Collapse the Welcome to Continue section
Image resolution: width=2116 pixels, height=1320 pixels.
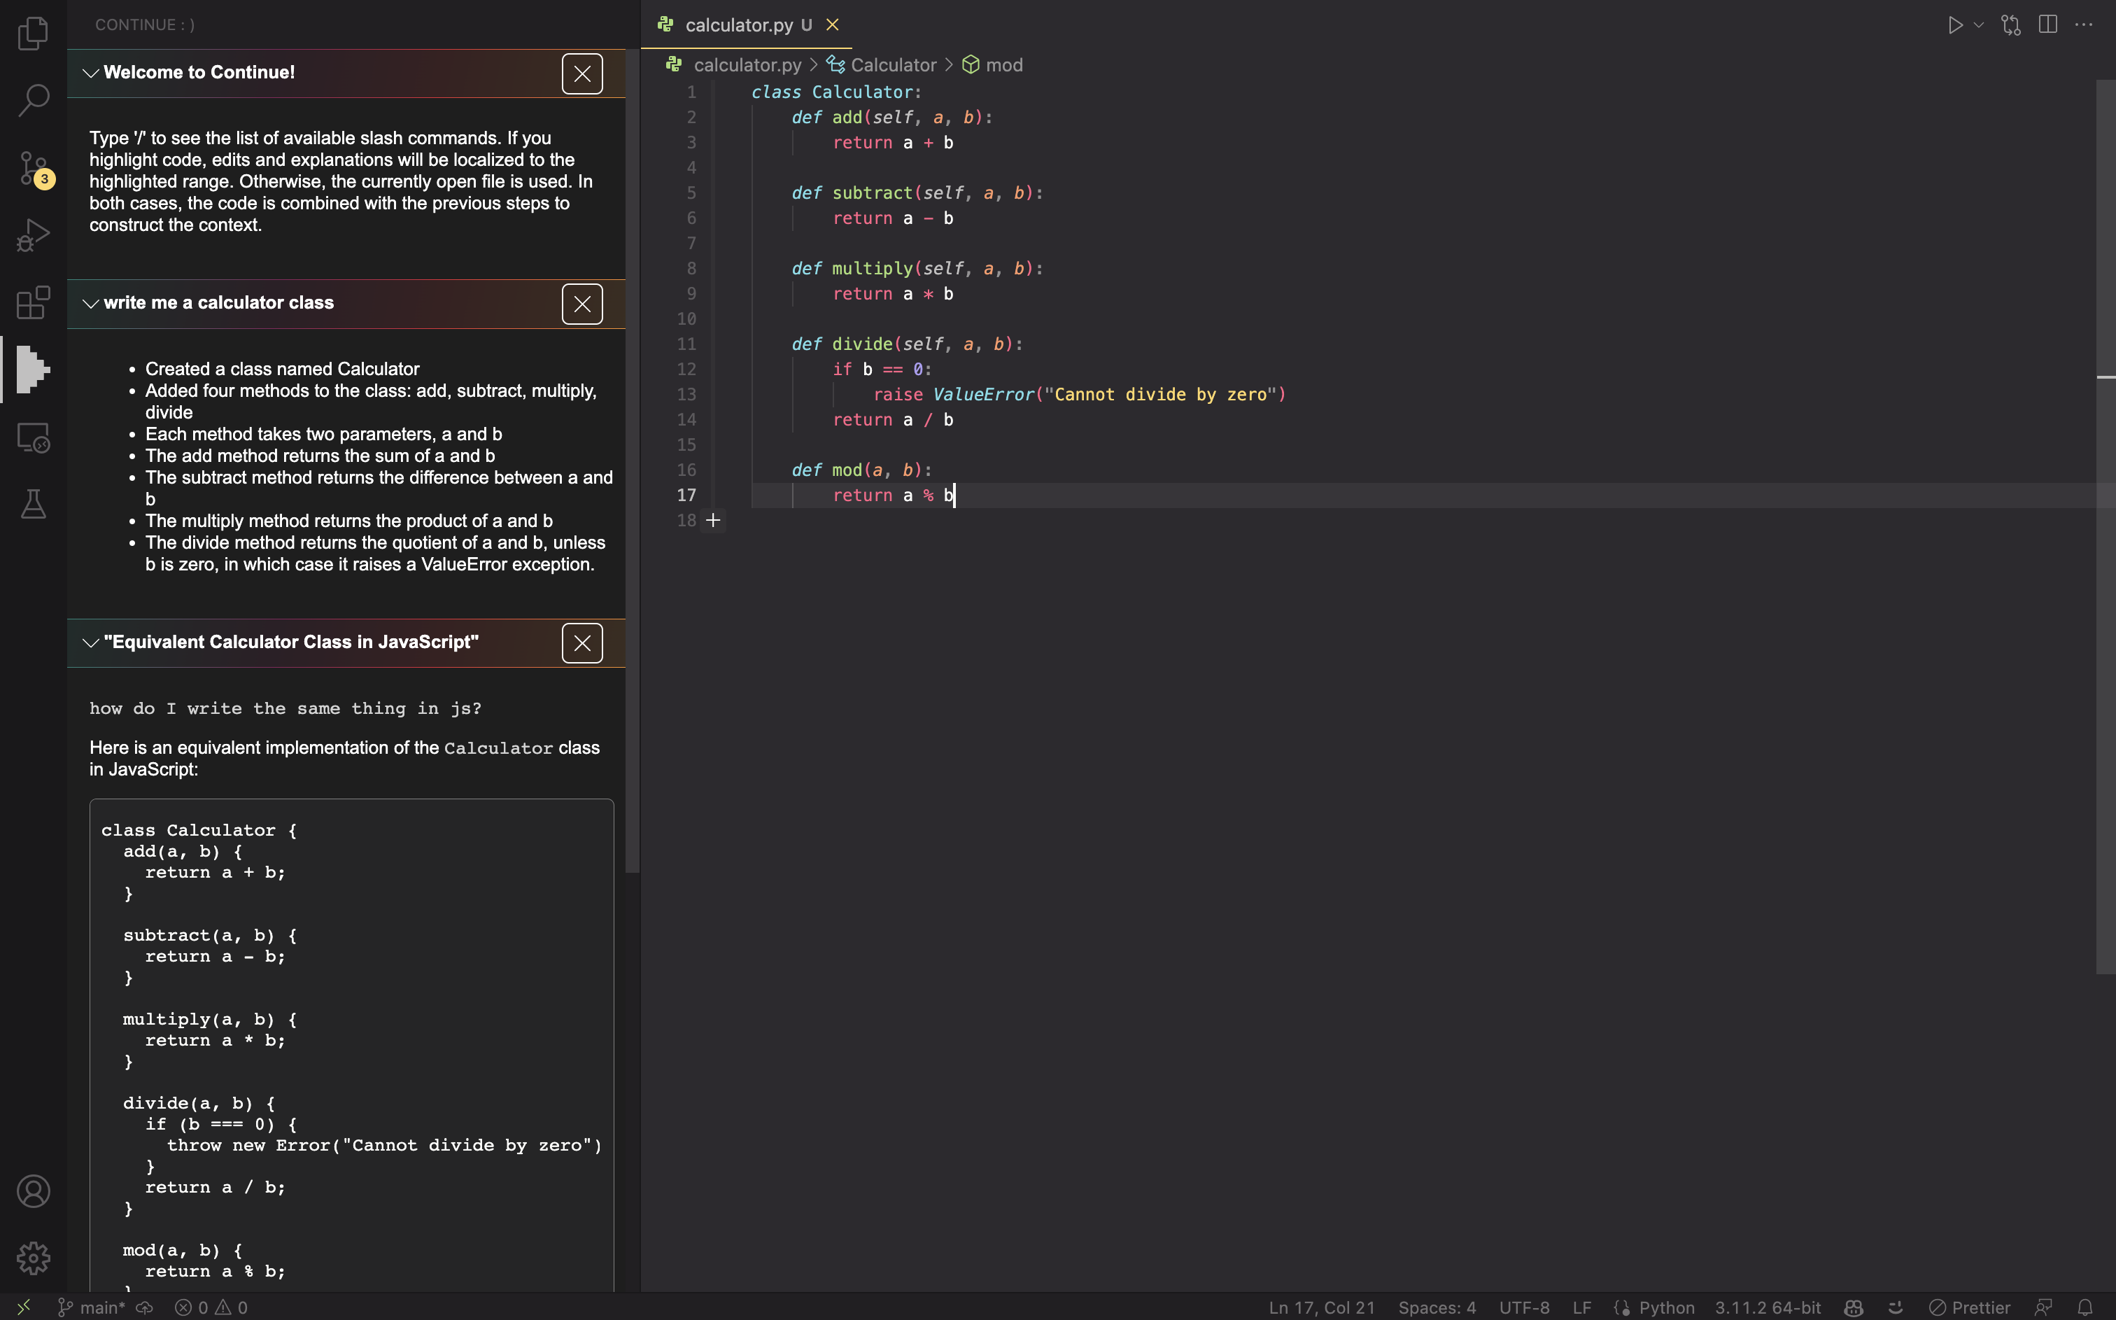coord(91,73)
